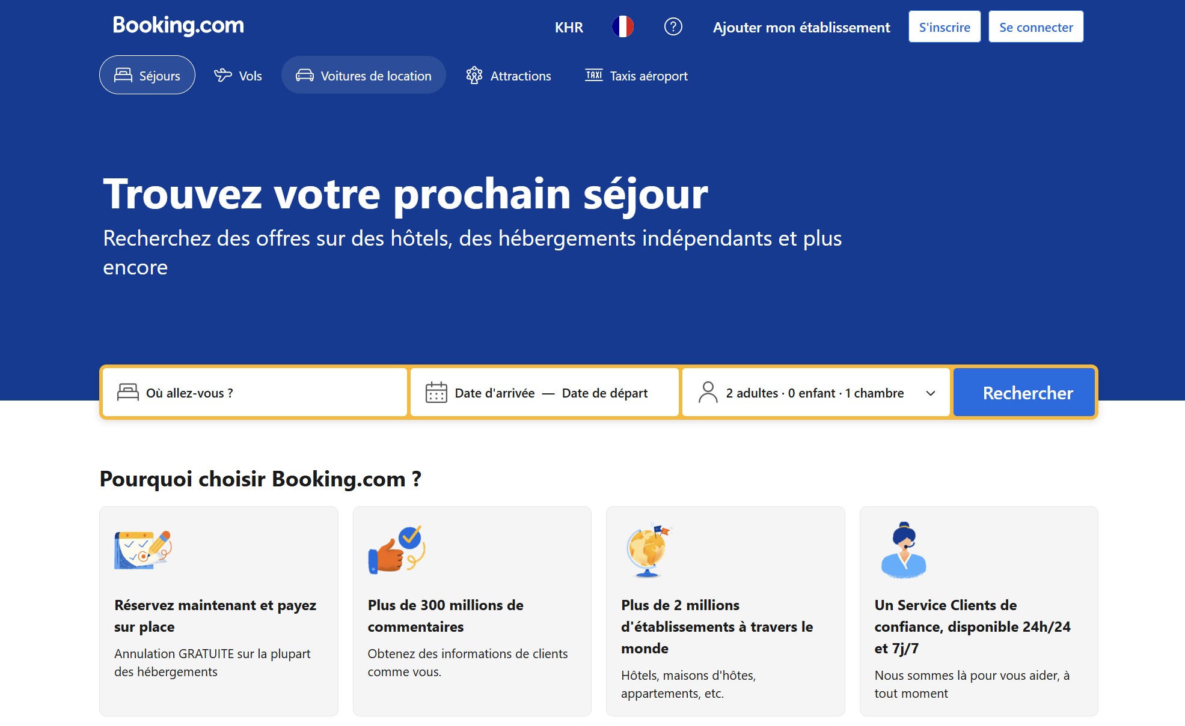Click the TAXI icon
Viewport: 1185px width, 726px height.
coord(594,75)
